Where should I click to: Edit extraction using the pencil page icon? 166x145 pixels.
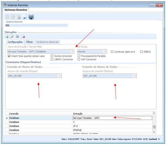[12, 36]
